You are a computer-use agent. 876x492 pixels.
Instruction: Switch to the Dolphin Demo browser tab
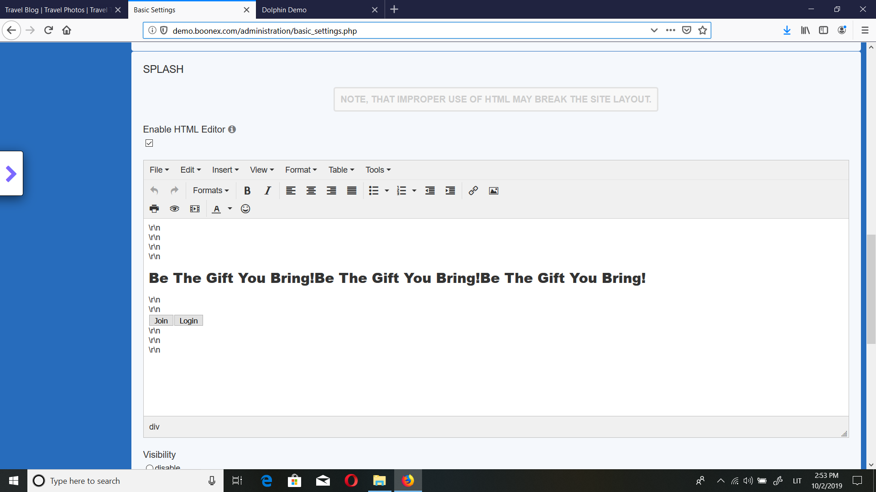[315, 10]
